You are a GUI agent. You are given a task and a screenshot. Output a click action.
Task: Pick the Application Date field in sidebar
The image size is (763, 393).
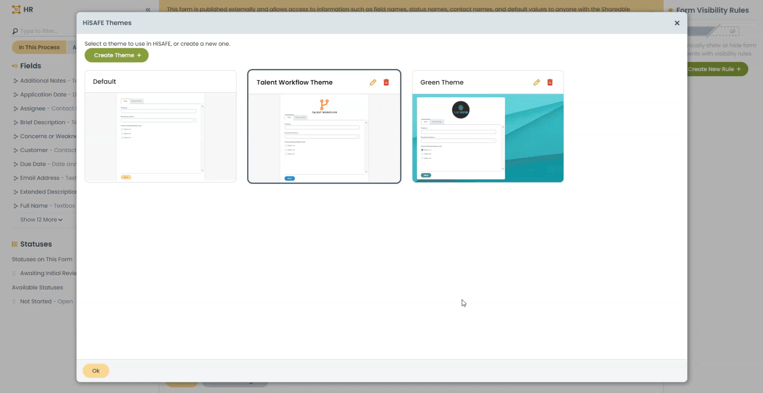[x=45, y=95]
